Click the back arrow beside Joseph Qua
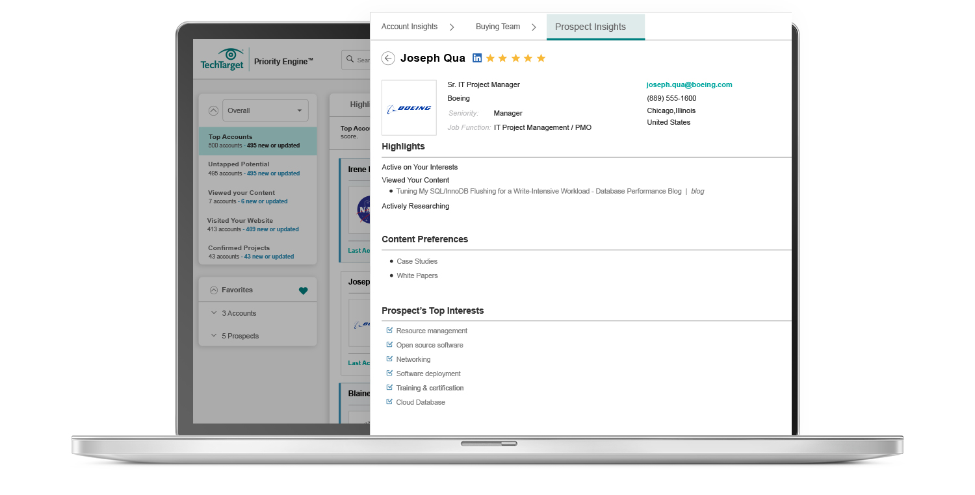Viewport: 975px width, 495px height. [388, 58]
